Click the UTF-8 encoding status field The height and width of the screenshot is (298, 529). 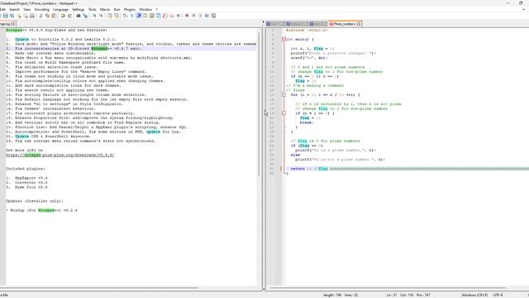498,295
